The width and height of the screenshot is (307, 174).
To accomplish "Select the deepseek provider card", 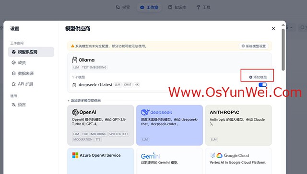I will 169,125.
